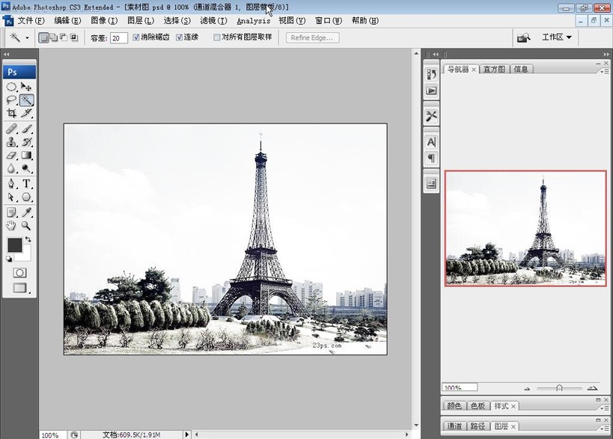This screenshot has width=613, height=439.
Task: Select the Eraser tool
Action: pyautogui.click(x=11, y=155)
